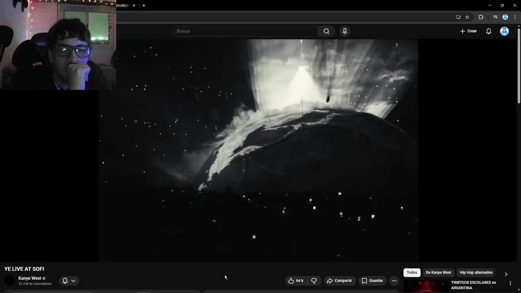The image size is (521, 293).
Task: Bookmark this page with the star
Action: click(467, 17)
